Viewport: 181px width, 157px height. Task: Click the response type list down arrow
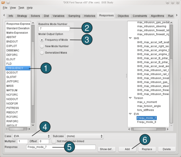click(x=33, y=125)
